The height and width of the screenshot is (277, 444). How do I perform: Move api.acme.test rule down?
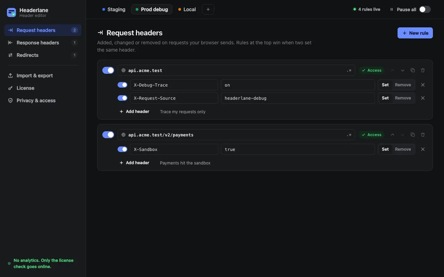pos(403,70)
